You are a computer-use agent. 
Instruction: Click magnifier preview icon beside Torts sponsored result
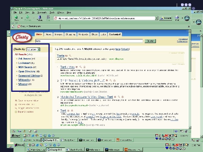click(x=70, y=56)
